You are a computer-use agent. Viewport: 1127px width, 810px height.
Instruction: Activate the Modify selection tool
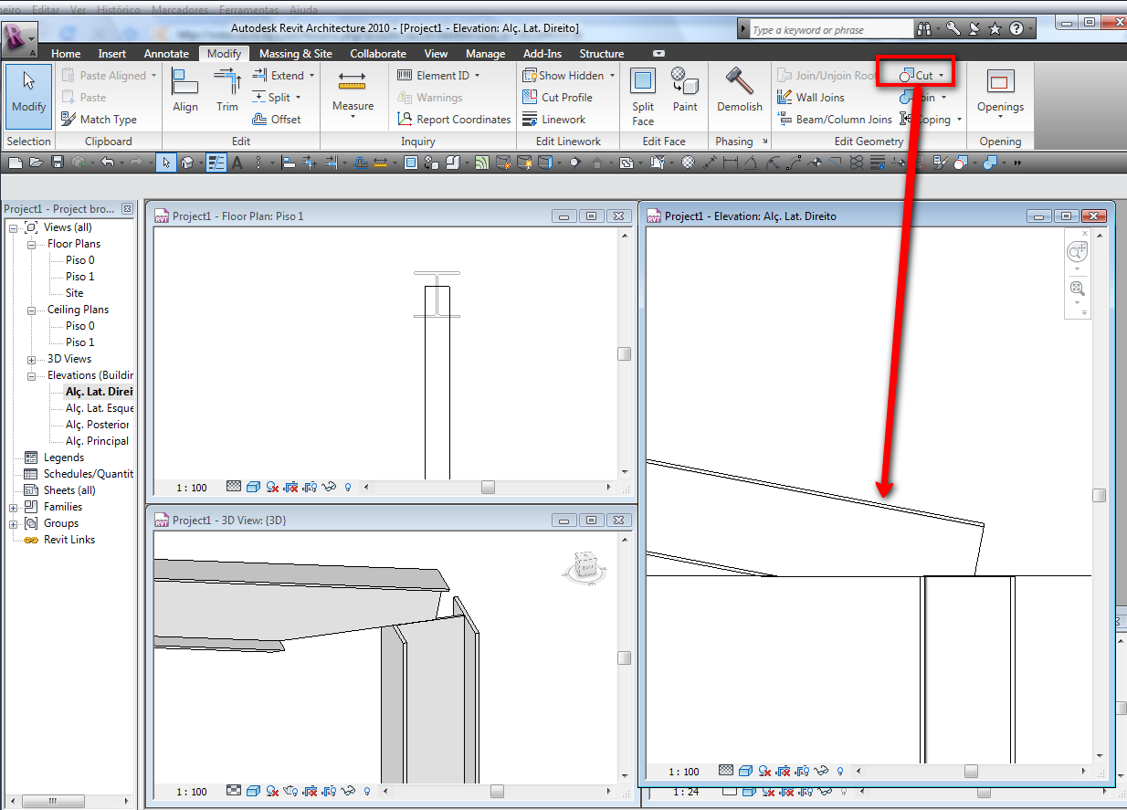28,97
